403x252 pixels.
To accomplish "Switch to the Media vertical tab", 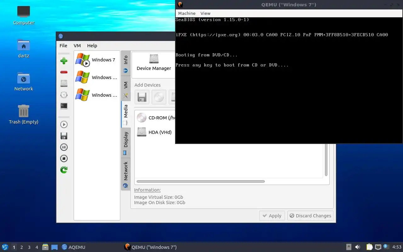I will pyautogui.click(x=126, y=114).
